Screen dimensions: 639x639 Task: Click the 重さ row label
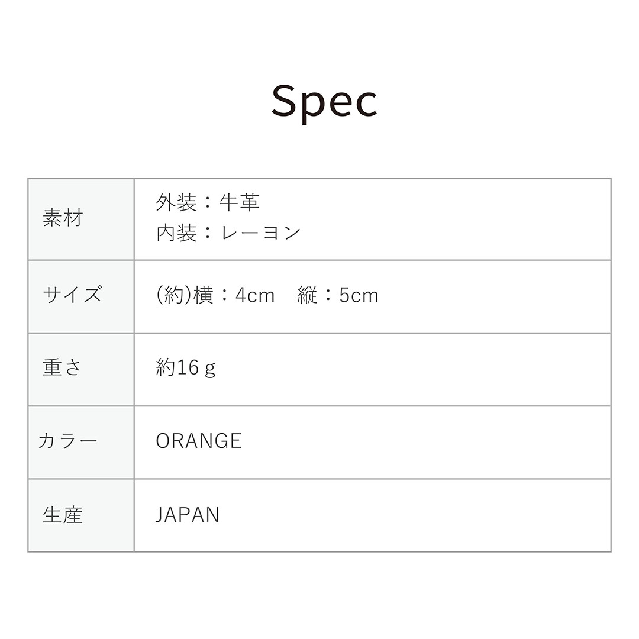(x=62, y=368)
